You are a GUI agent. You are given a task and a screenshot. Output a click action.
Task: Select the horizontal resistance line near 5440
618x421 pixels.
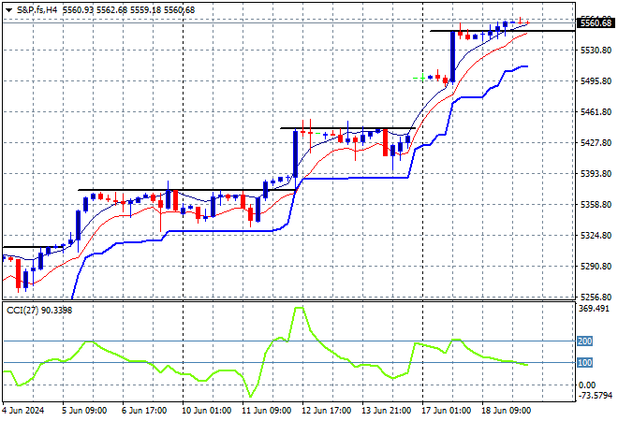point(347,128)
